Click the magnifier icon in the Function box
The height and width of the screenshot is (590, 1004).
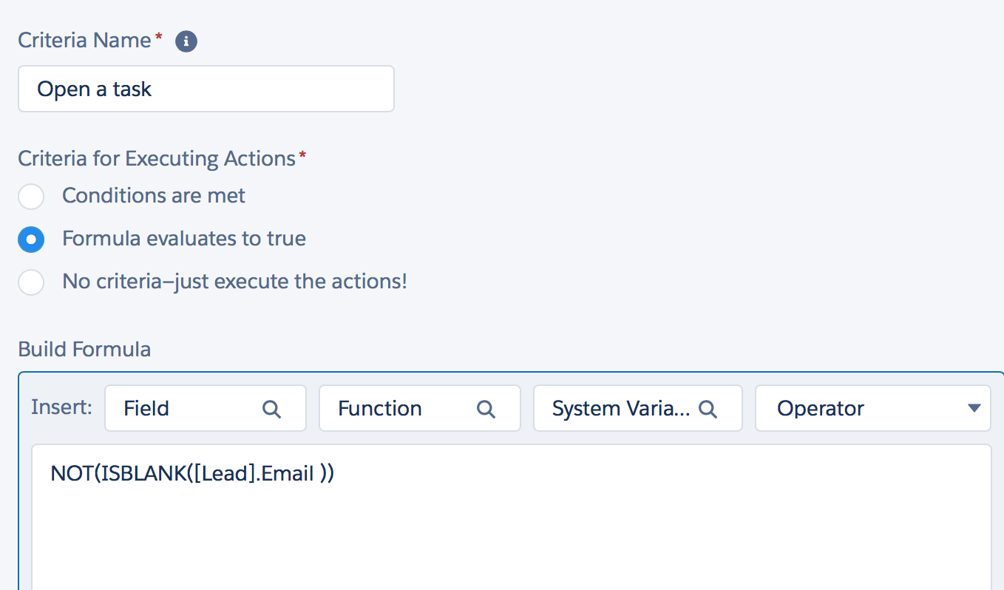[486, 409]
